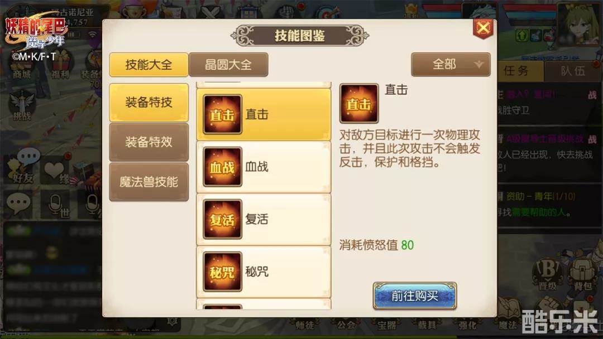
Task: Select the 装备特效 category
Action: pyautogui.click(x=149, y=142)
